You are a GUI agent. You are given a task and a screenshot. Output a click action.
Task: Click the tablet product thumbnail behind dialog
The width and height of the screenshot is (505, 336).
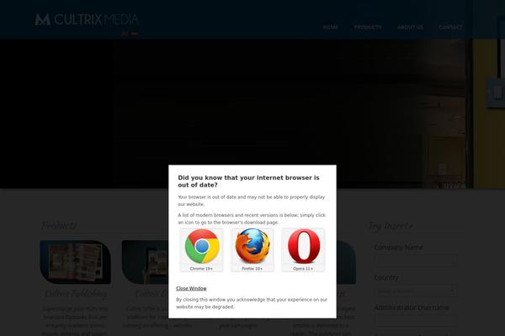(146, 262)
